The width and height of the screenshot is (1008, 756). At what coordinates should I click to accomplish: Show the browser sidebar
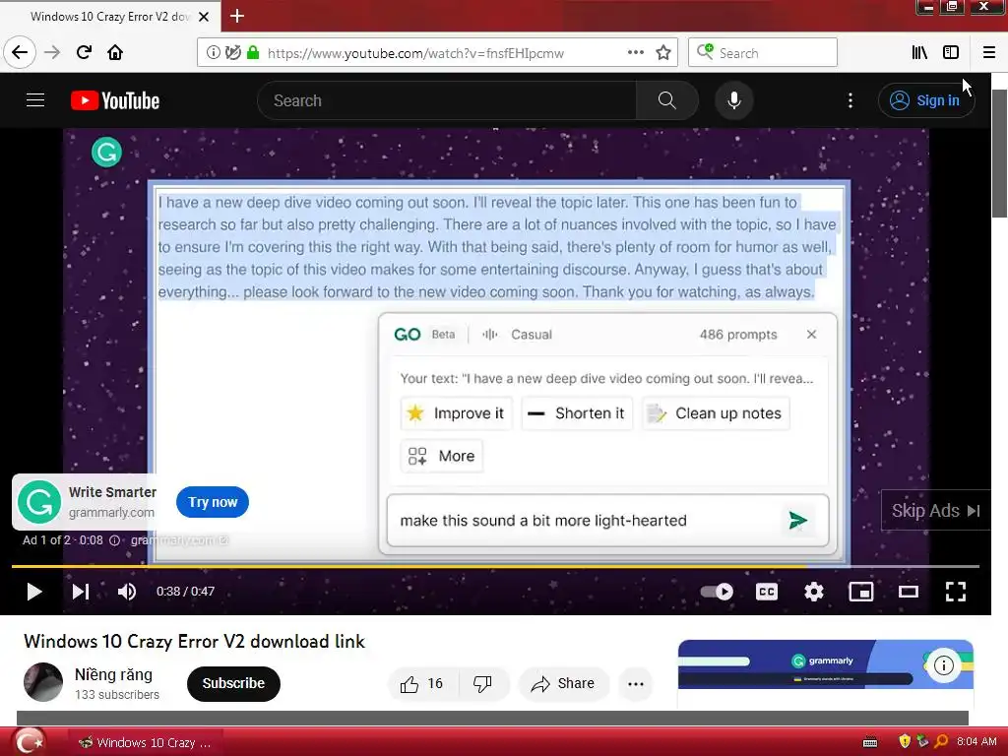(x=951, y=53)
